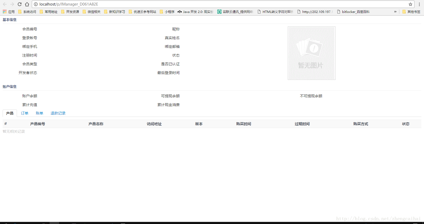Click the 账户余额 label

(30, 96)
